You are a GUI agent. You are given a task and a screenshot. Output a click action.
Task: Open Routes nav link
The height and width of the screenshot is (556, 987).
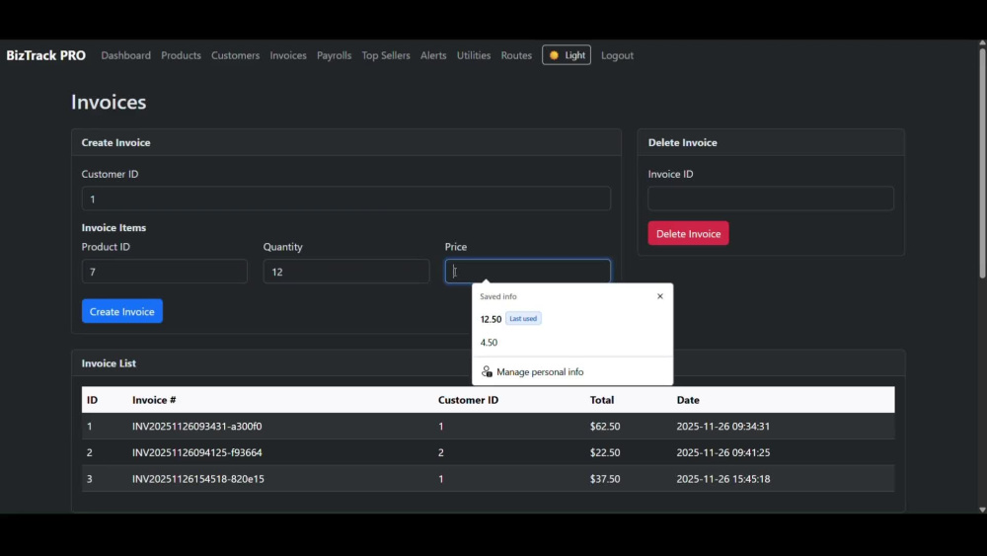tap(516, 55)
